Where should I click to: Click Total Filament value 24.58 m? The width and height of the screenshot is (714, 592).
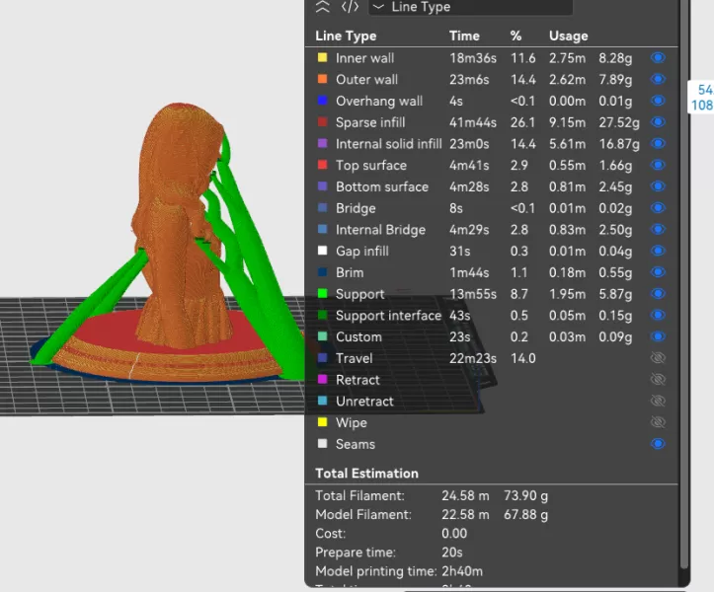(465, 495)
